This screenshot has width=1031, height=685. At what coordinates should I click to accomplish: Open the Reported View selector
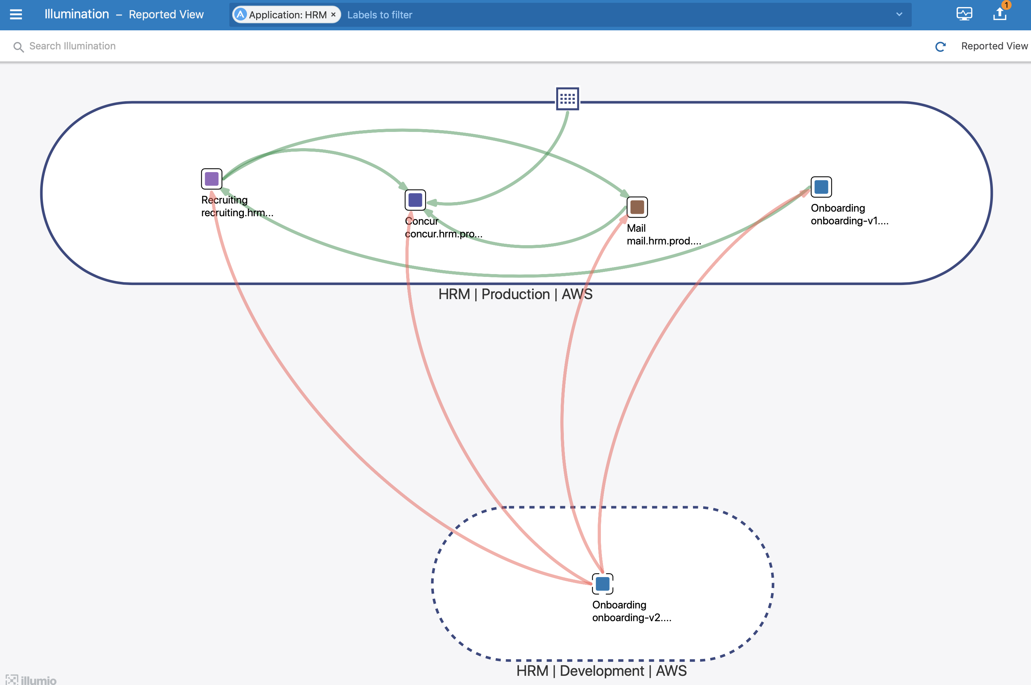coord(994,46)
